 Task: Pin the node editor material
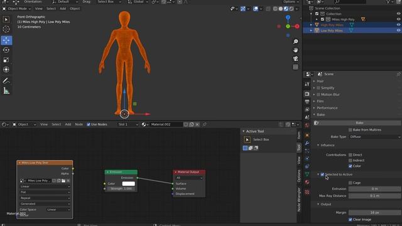pos(204,124)
